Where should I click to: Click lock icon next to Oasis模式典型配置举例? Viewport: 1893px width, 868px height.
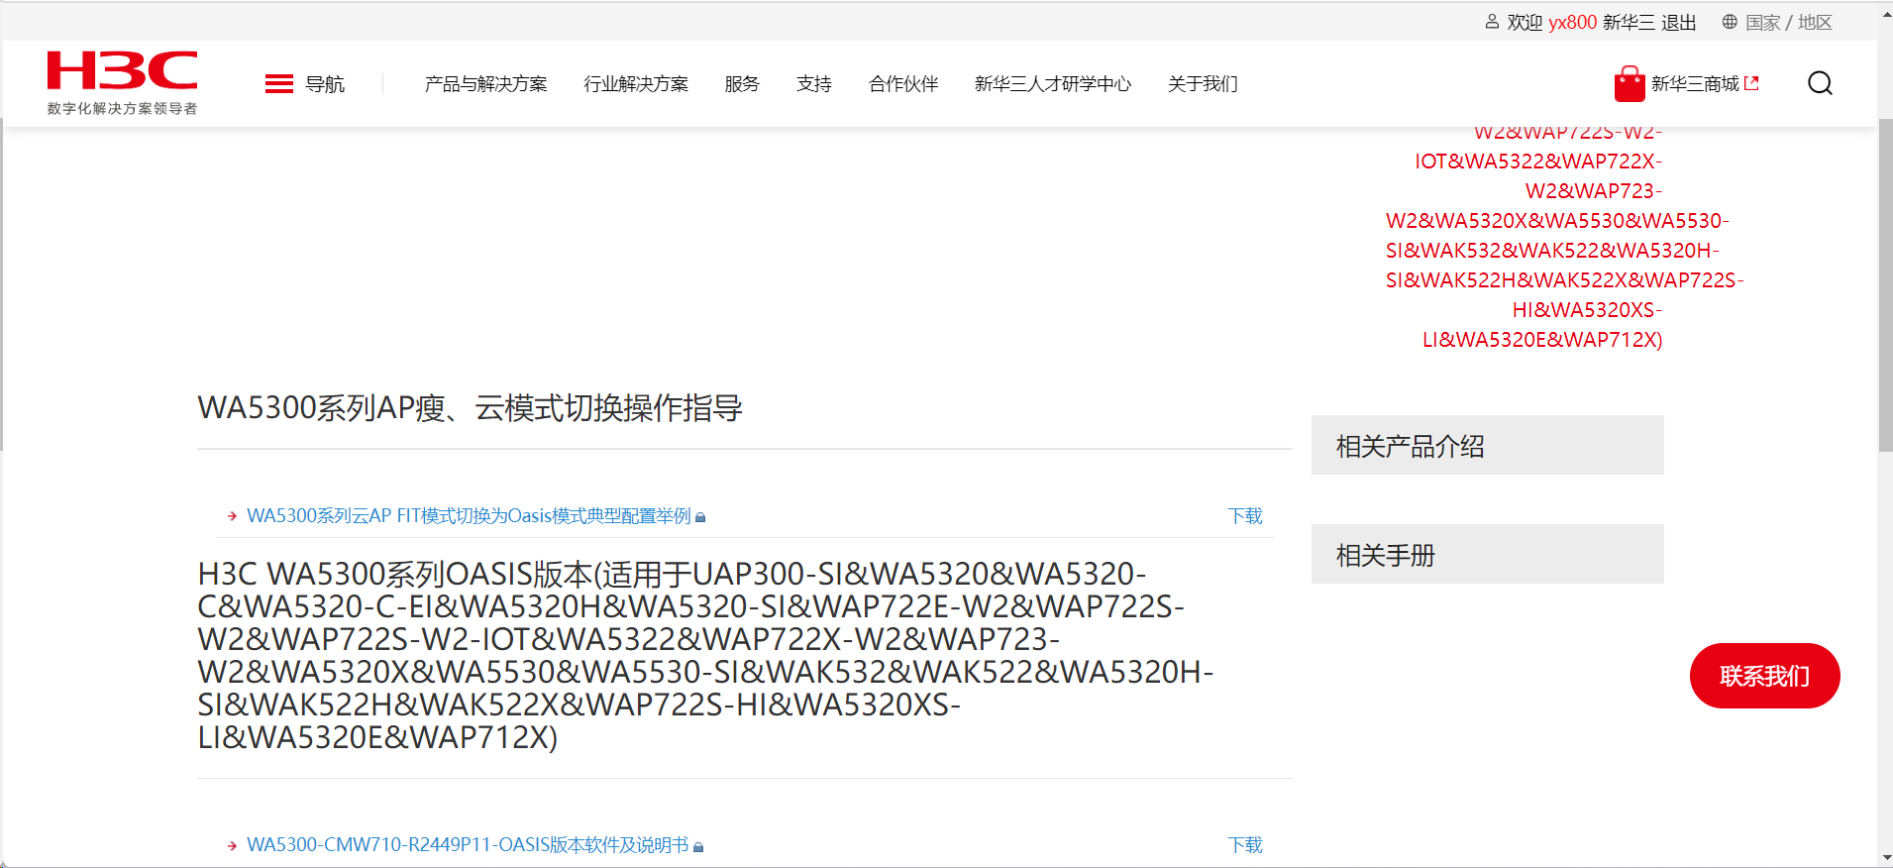700,517
